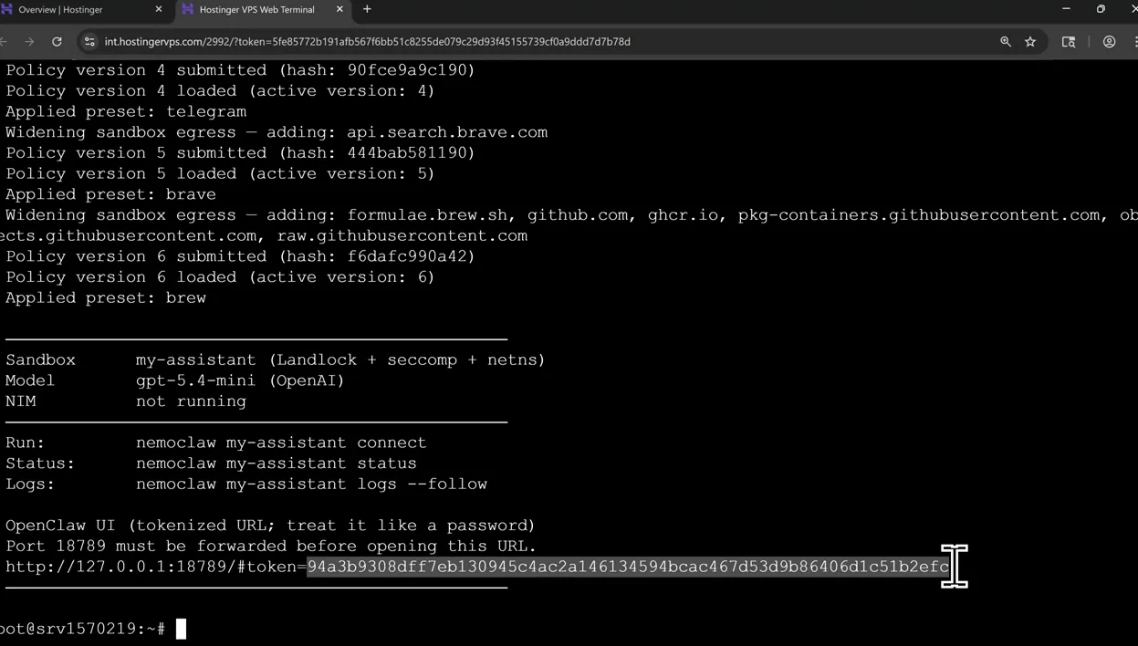Screen dimensions: 1138x646
Task: Open the zoom magnifier icon
Action: pos(1006,42)
